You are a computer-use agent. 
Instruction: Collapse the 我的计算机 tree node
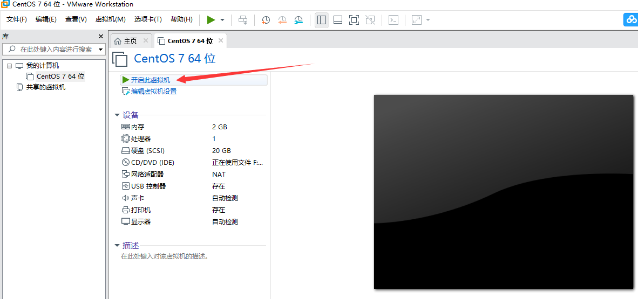click(x=9, y=66)
